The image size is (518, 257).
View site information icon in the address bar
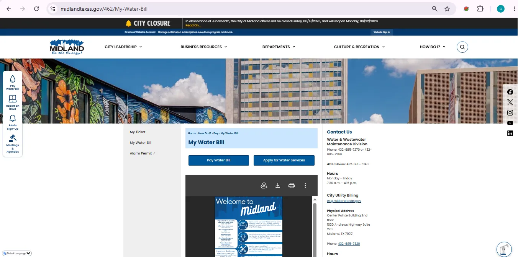53,9
